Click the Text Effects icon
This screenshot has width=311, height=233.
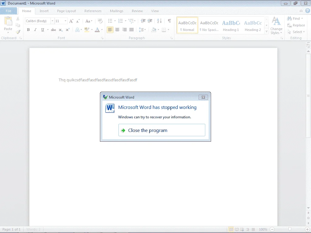[77, 30]
